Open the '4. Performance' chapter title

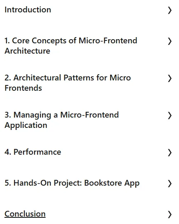tap(33, 152)
